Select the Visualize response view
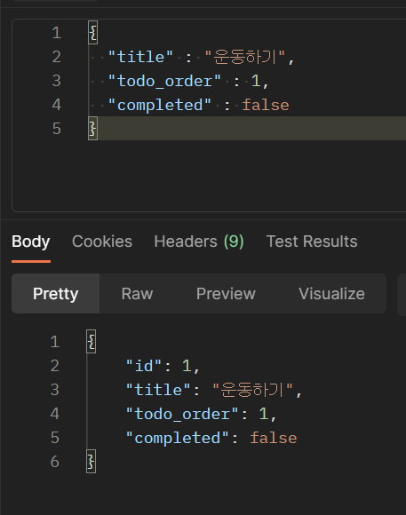This screenshot has height=515, width=406. (x=331, y=294)
